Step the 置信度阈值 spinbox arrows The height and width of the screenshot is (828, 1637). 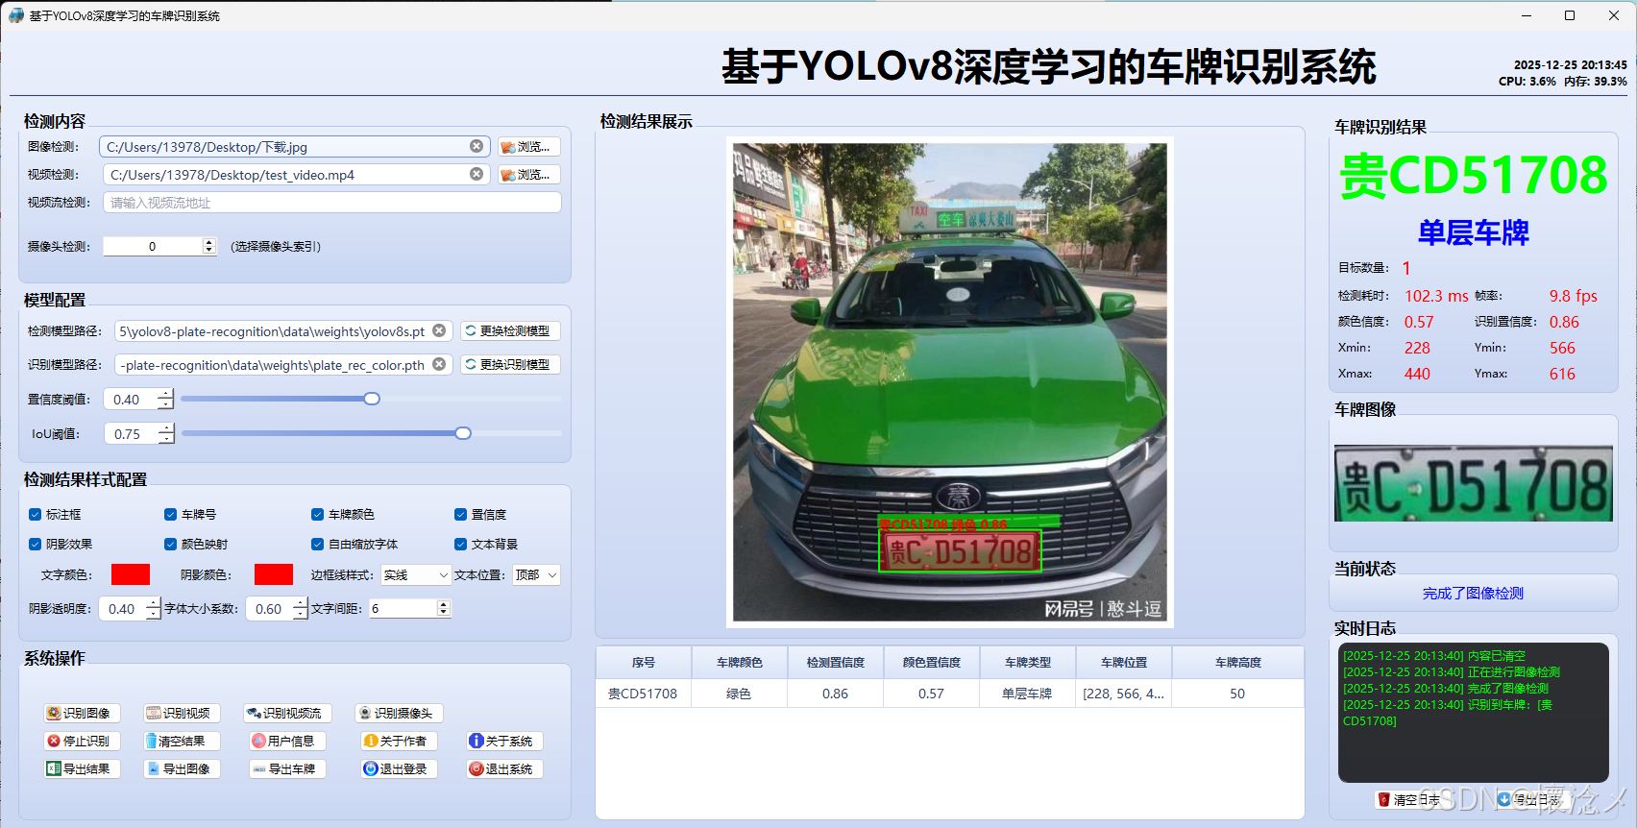click(x=165, y=399)
